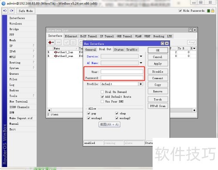Open the EoIP Tunnel tab
218x170 pixels.
(89, 36)
